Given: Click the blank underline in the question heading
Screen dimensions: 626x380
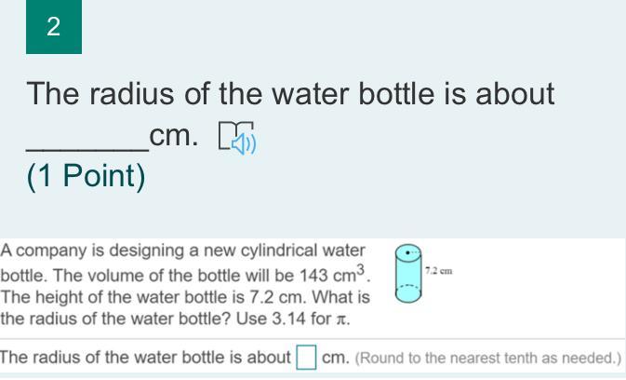Looking at the screenshot, I should (x=87, y=138).
